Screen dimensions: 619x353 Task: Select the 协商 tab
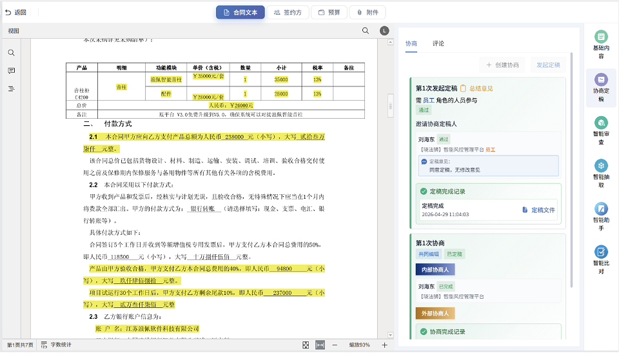point(411,43)
